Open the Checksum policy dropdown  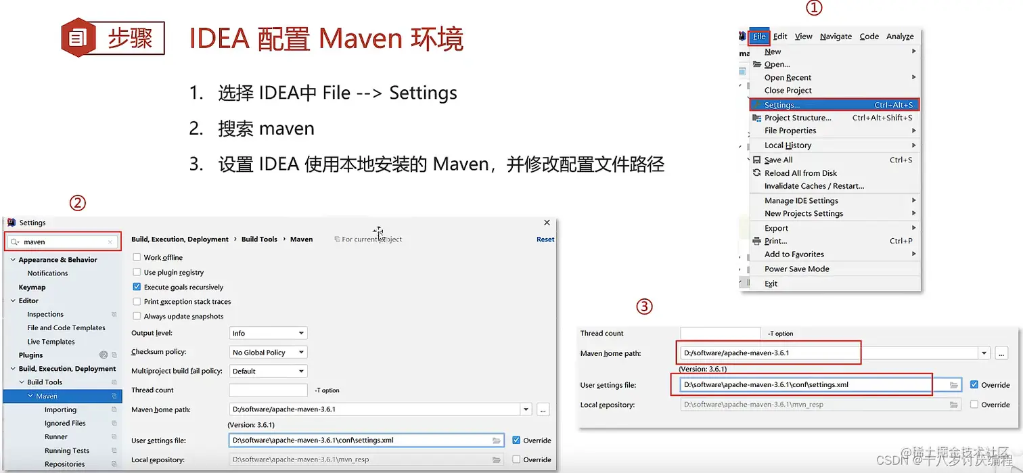pos(269,353)
